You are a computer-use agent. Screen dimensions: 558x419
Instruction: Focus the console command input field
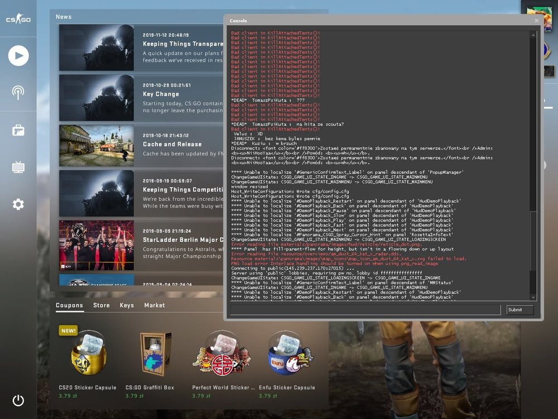point(365,310)
